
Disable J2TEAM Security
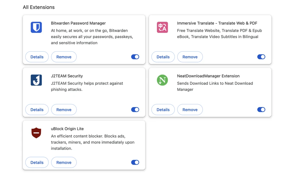(x=135, y=109)
